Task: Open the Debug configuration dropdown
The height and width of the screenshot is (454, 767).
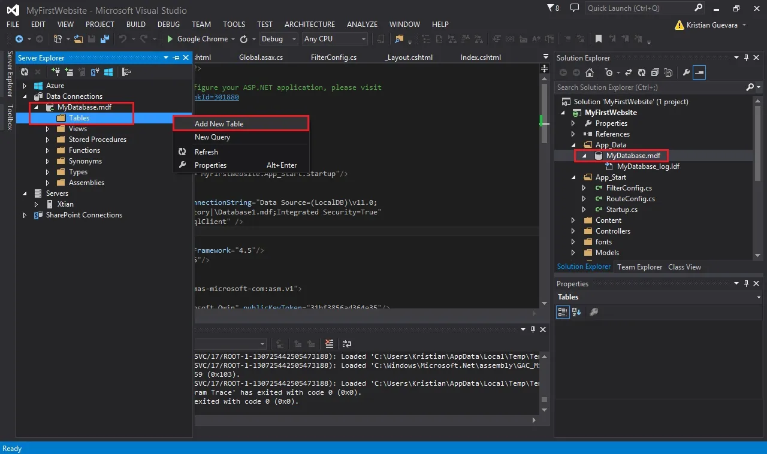Action: point(279,39)
